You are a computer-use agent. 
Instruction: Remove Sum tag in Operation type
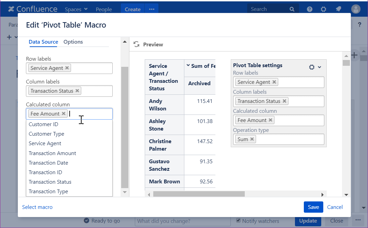pyautogui.click(x=252, y=139)
